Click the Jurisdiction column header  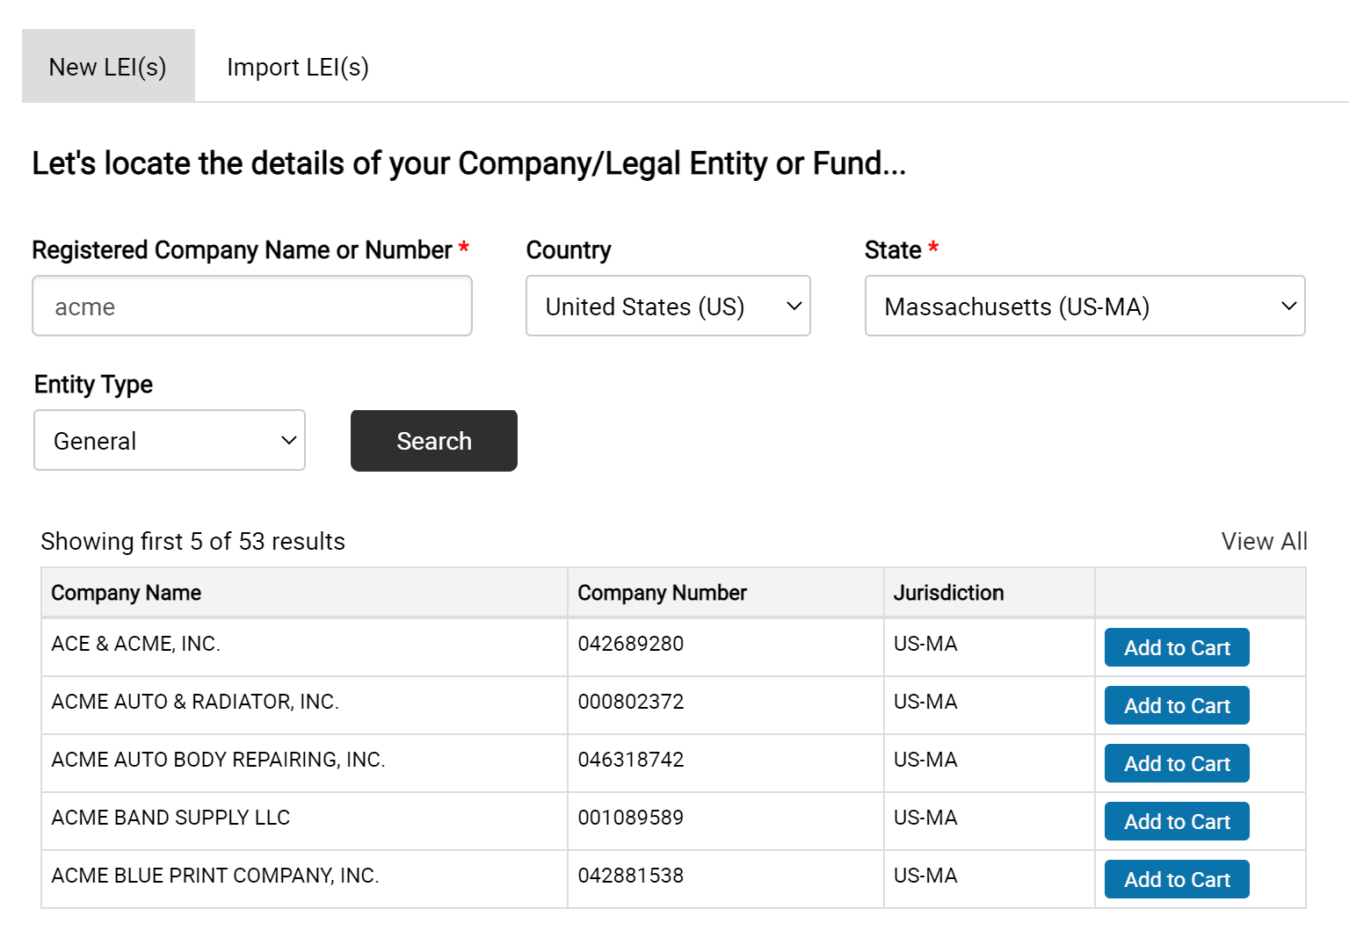pos(947,592)
